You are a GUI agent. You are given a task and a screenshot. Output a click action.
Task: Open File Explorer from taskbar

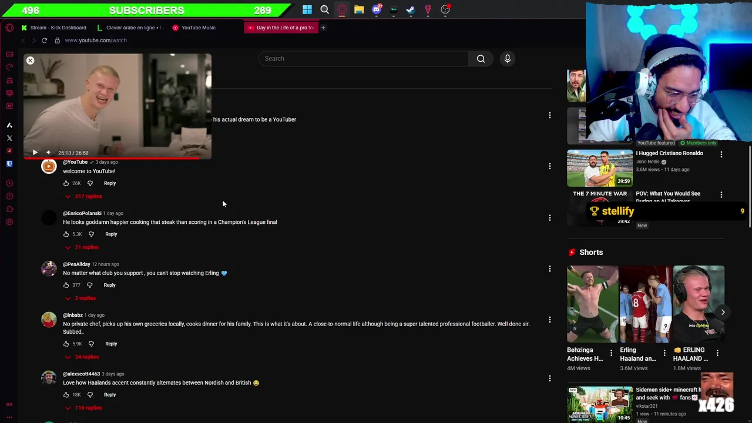click(359, 9)
